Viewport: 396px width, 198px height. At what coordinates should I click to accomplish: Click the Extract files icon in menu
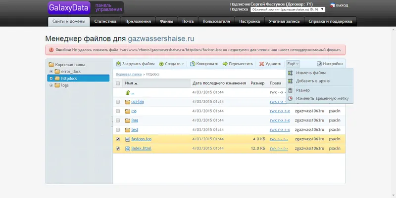(x=290, y=73)
